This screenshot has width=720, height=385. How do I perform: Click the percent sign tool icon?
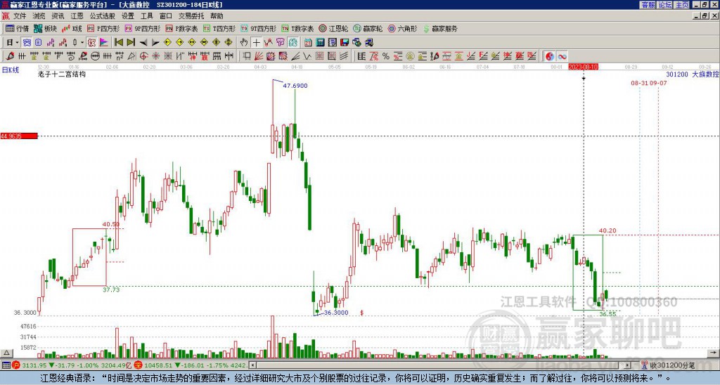386,56
